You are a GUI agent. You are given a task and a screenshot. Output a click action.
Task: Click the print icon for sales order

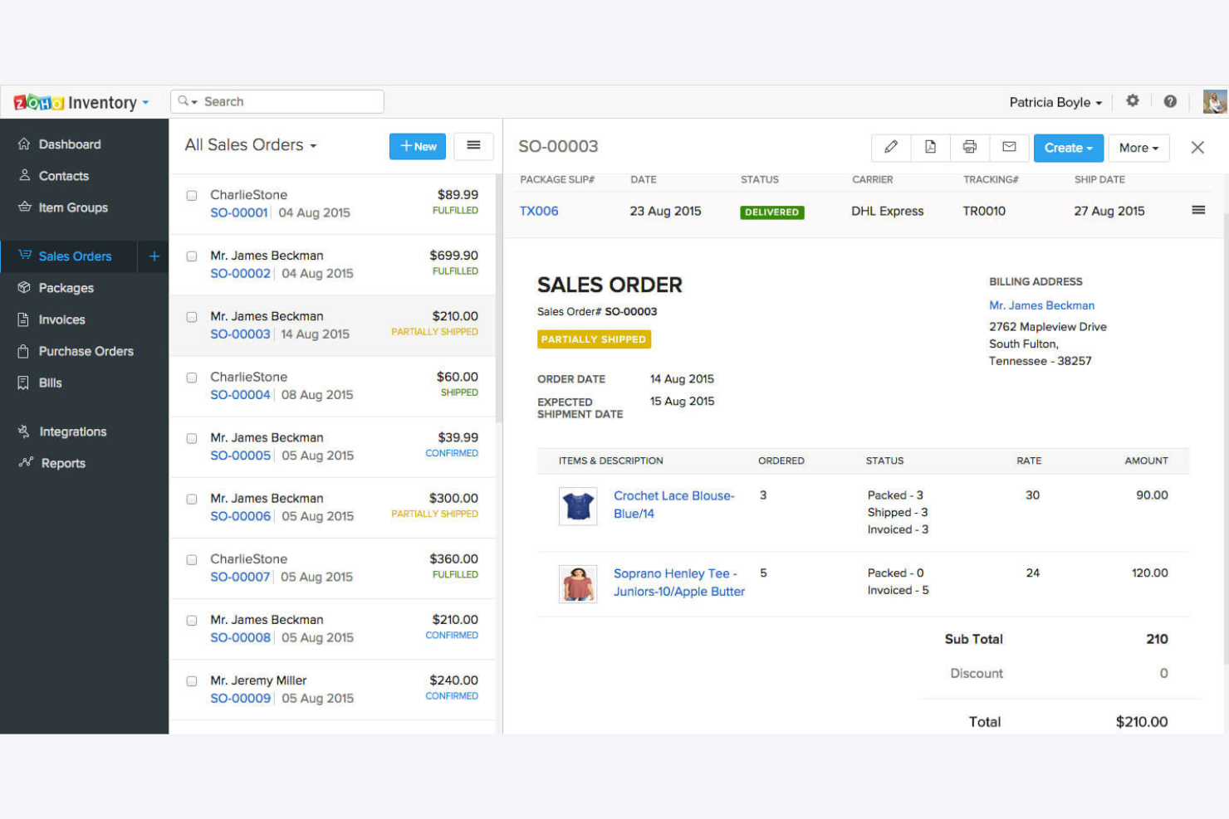click(x=969, y=147)
